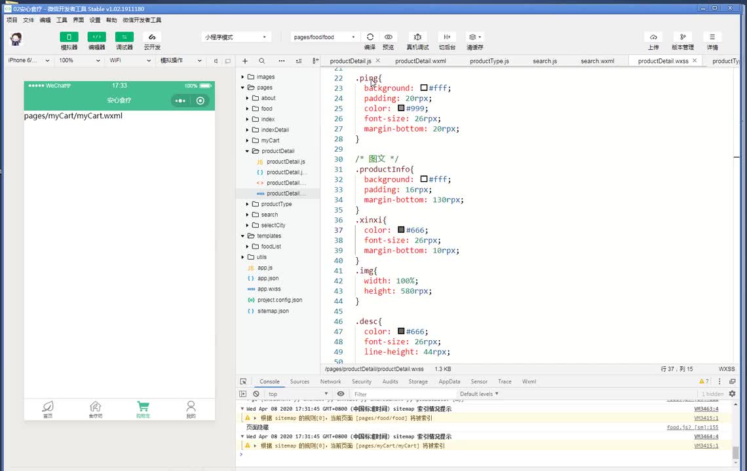This screenshot has height=471, width=747.
Task: Open the iPhone 6 device dropdown
Action: point(28,61)
